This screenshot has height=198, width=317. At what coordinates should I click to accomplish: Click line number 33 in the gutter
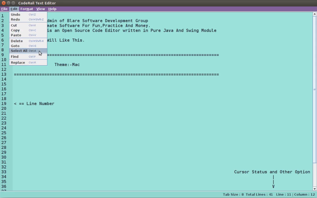click(x=4, y=172)
